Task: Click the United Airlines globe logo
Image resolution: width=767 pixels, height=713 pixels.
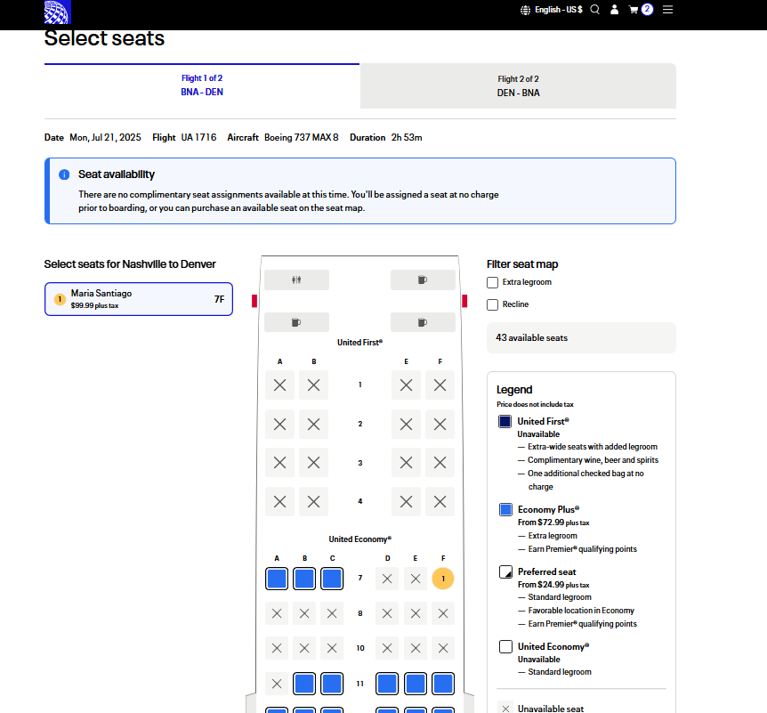Action: [57, 12]
